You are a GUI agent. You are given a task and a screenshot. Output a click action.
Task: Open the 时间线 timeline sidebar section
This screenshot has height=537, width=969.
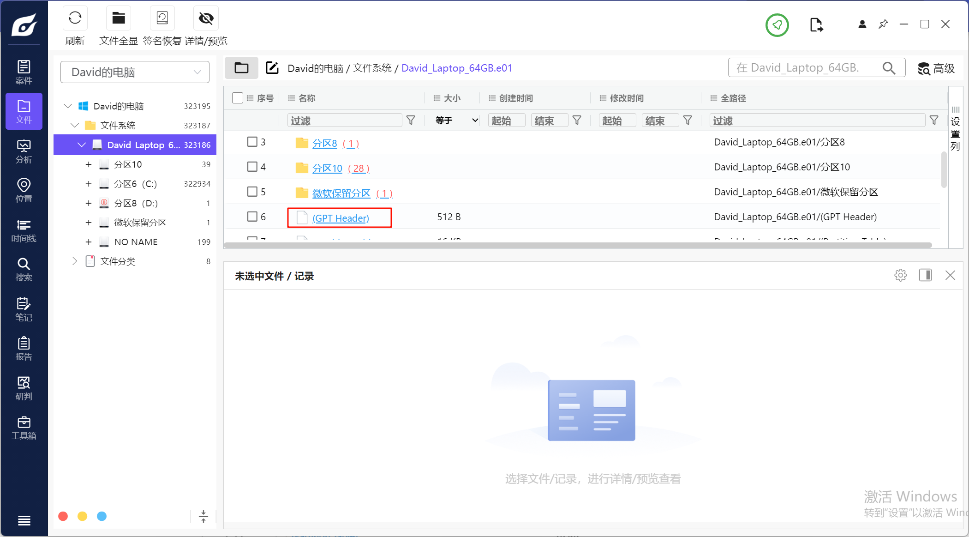24,230
